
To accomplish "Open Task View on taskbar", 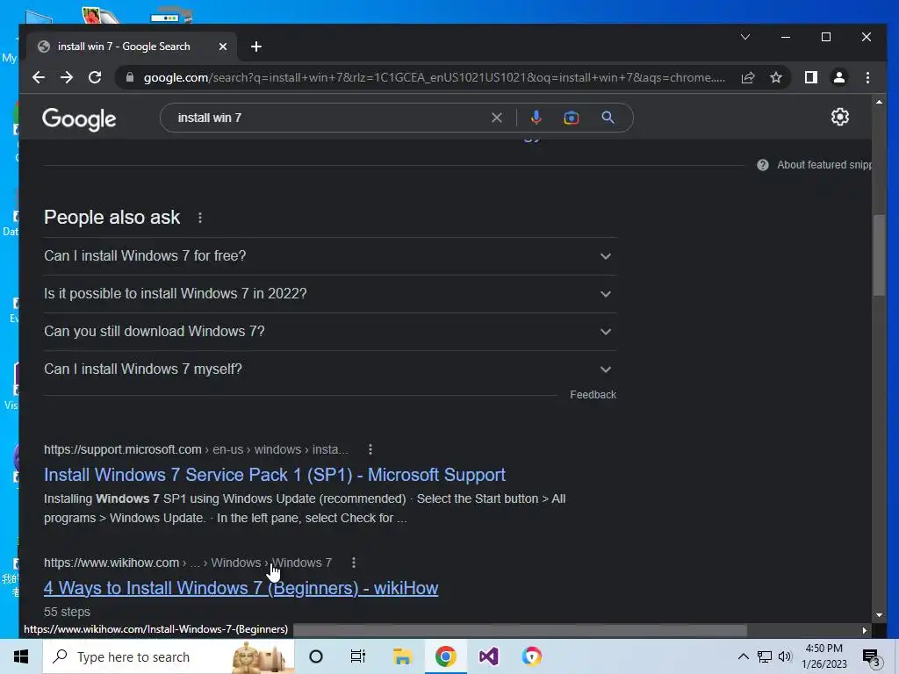I will coord(358,656).
